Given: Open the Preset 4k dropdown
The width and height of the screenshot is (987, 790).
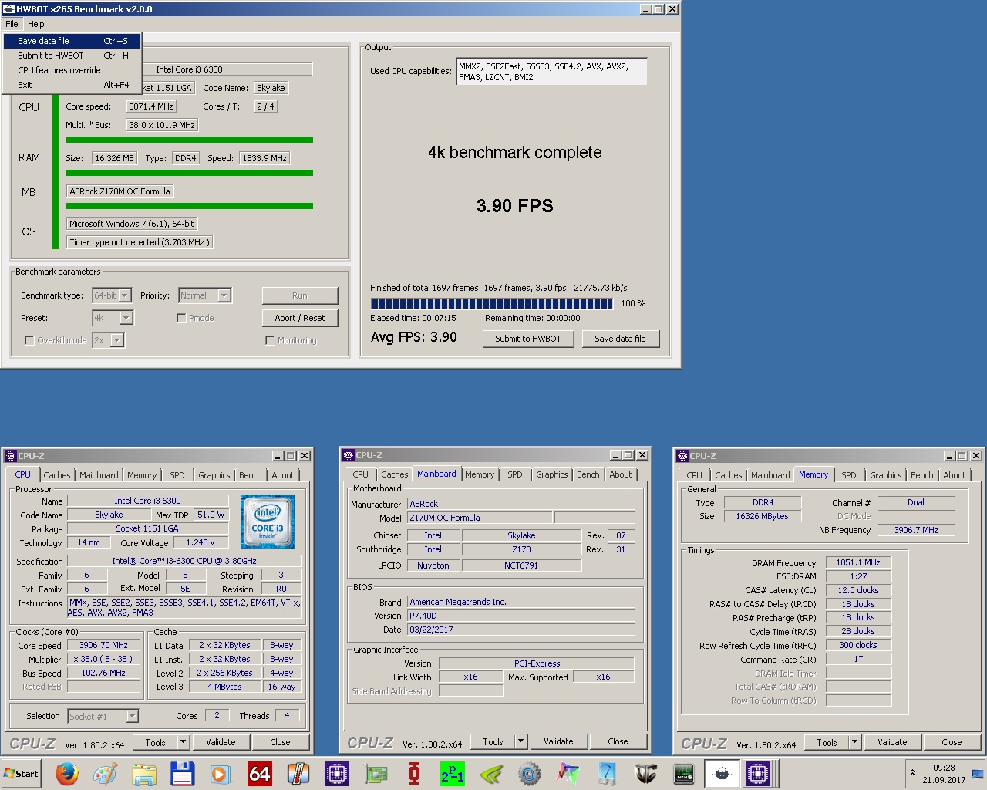Looking at the screenshot, I should [x=113, y=318].
